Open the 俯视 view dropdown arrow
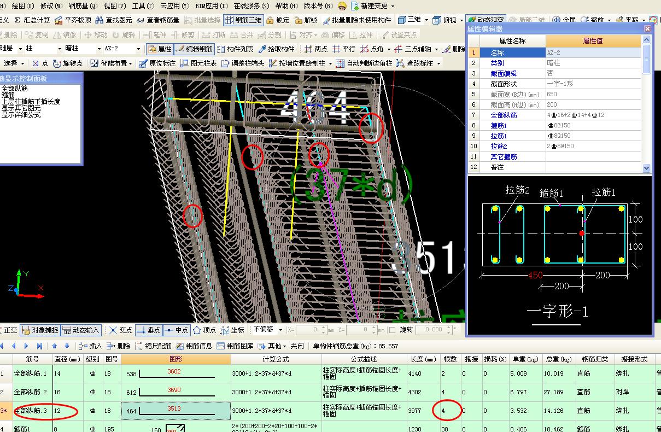Image resolution: width=661 pixels, height=432 pixels. (x=461, y=20)
